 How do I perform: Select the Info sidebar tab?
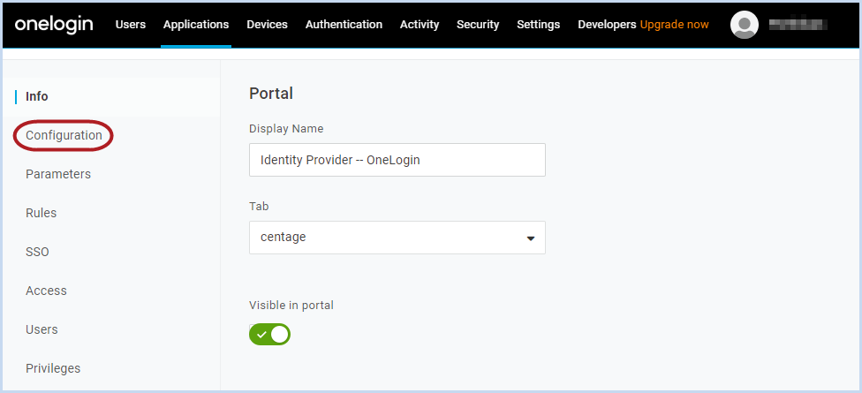pos(37,96)
